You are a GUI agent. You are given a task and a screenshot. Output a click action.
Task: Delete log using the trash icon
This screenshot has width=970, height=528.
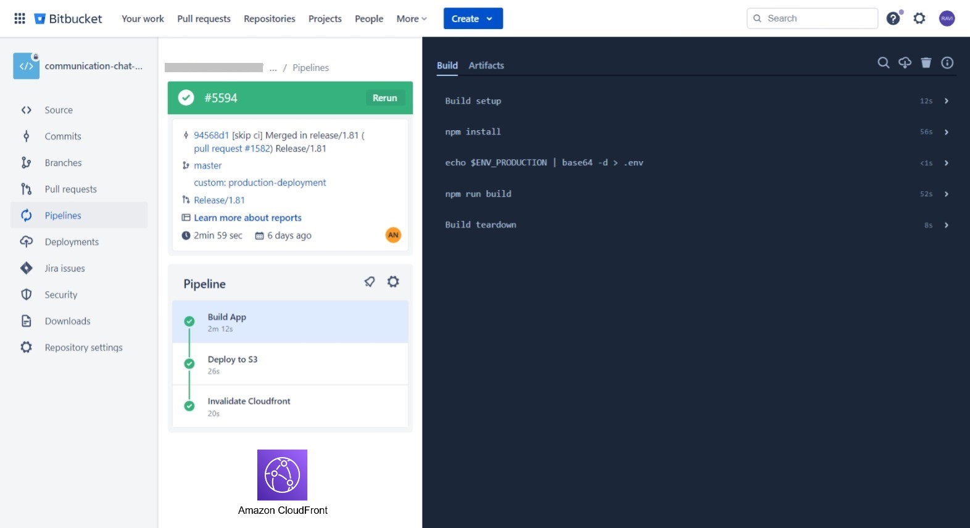coord(926,63)
